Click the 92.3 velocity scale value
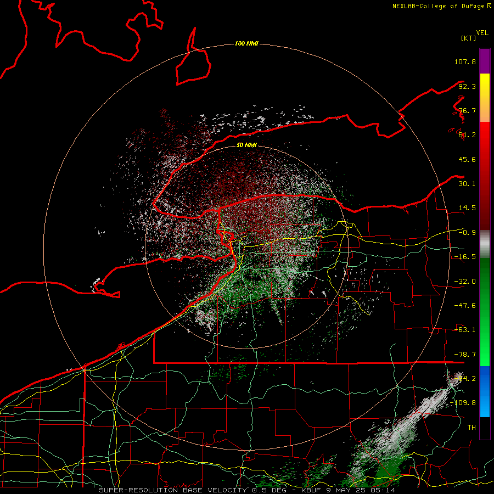Screen dimensions: 494x494 [x=467, y=86]
